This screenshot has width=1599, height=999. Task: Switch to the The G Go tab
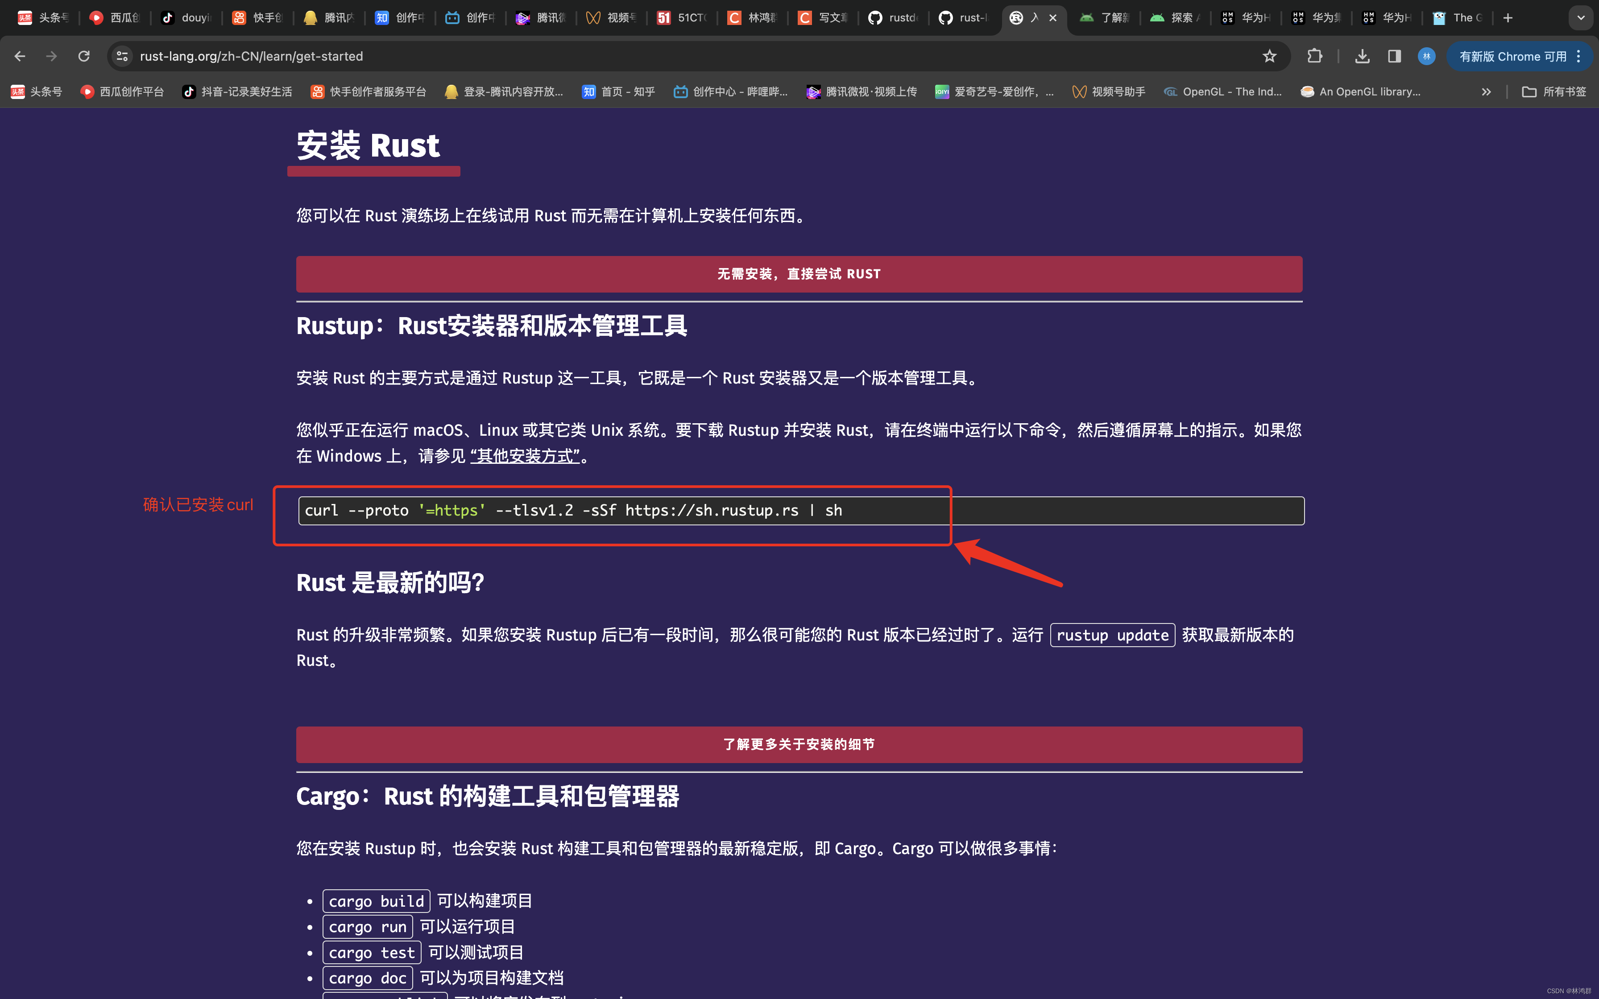point(1458,18)
